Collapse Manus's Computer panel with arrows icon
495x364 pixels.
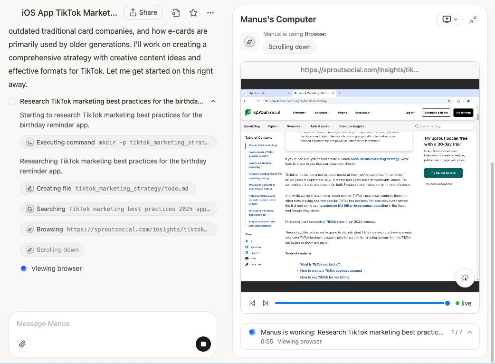473,19
